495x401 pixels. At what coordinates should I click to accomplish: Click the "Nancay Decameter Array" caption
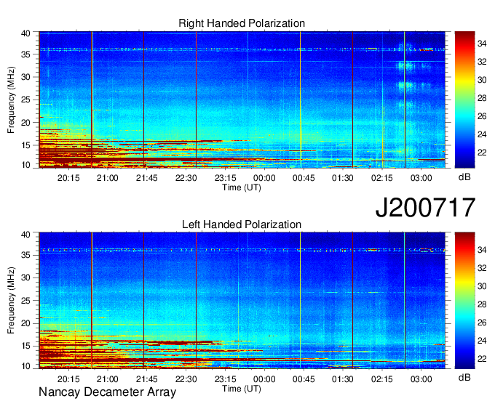tap(107, 392)
